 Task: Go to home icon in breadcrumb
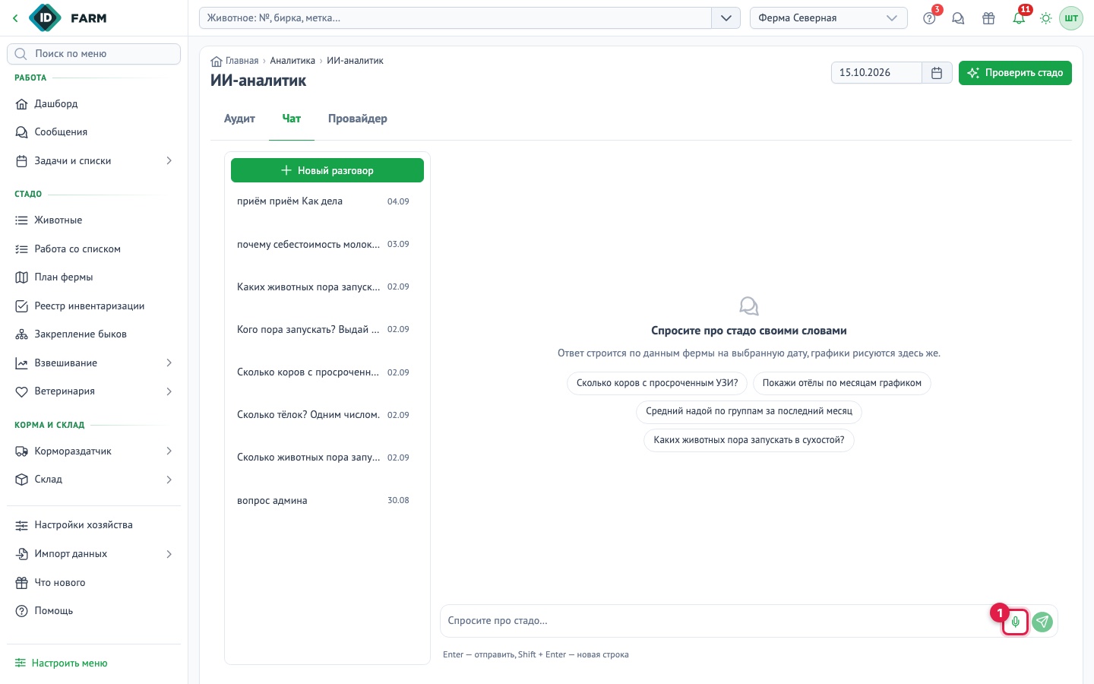tap(217, 61)
